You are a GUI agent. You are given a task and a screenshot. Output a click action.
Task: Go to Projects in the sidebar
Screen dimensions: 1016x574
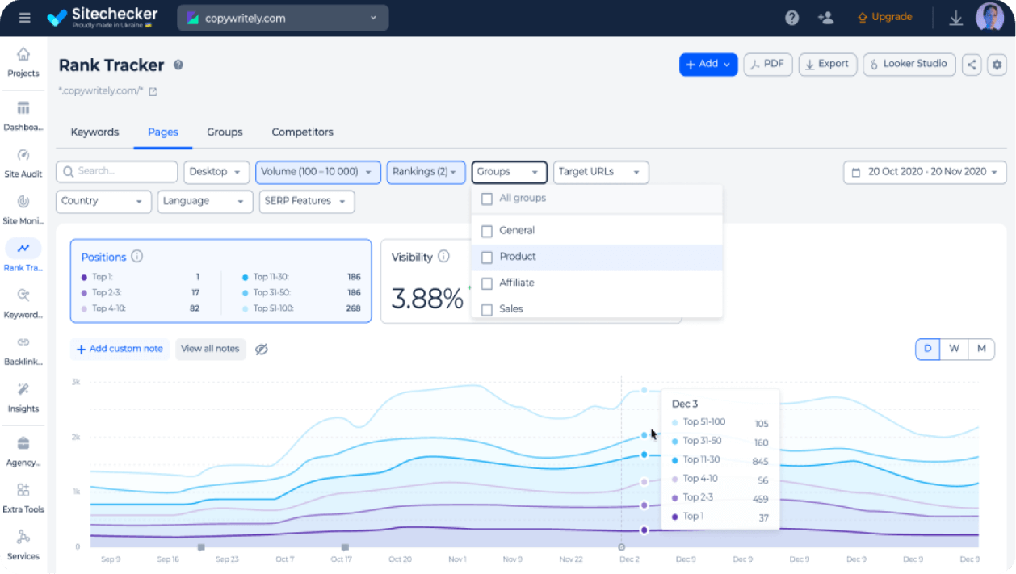tap(23, 62)
